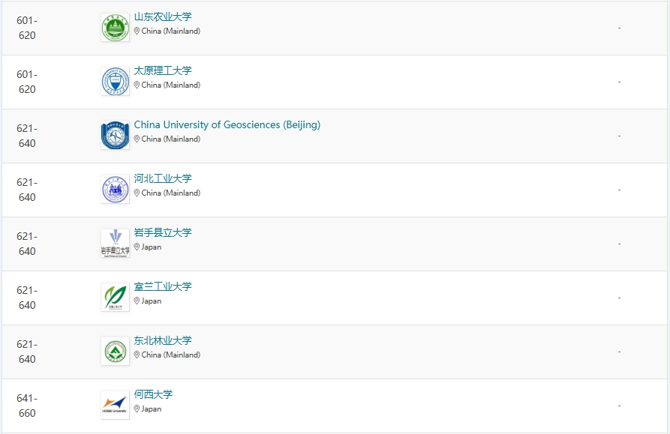Select the 岩手县立大学 logo image
This screenshot has height=434, width=670.
coord(116,244)
